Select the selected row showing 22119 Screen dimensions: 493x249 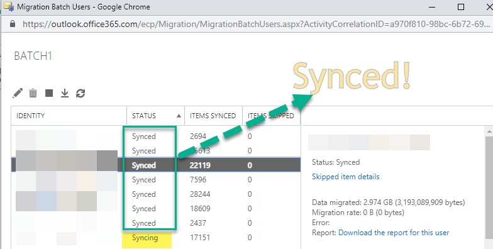156,165
